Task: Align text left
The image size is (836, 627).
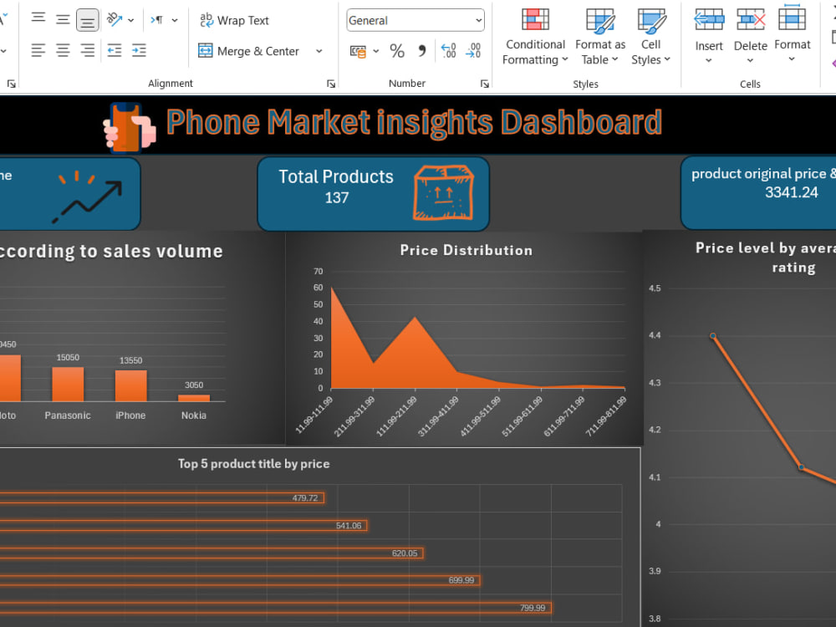Action: (x=38, y=51)
